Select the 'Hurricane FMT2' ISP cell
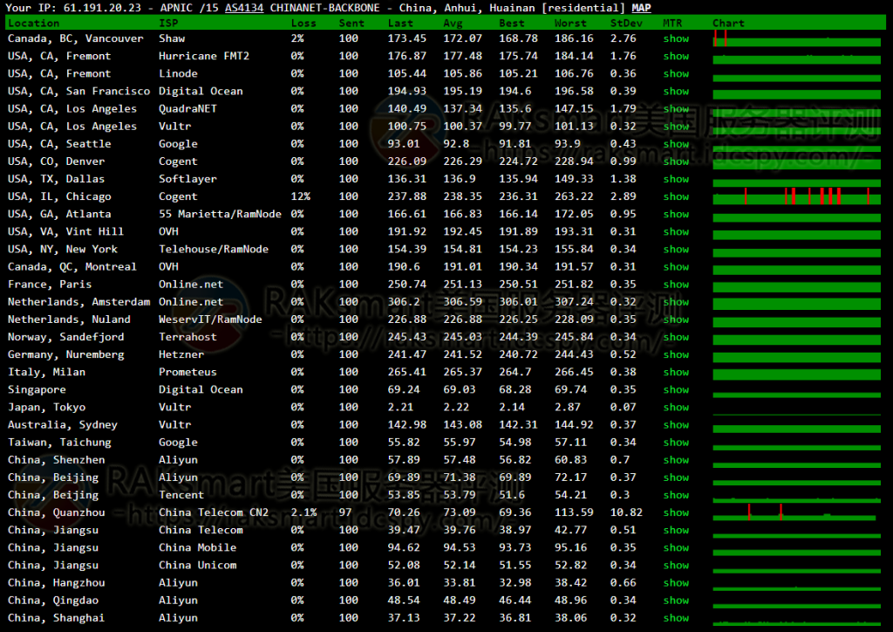 tap(204, 57)
